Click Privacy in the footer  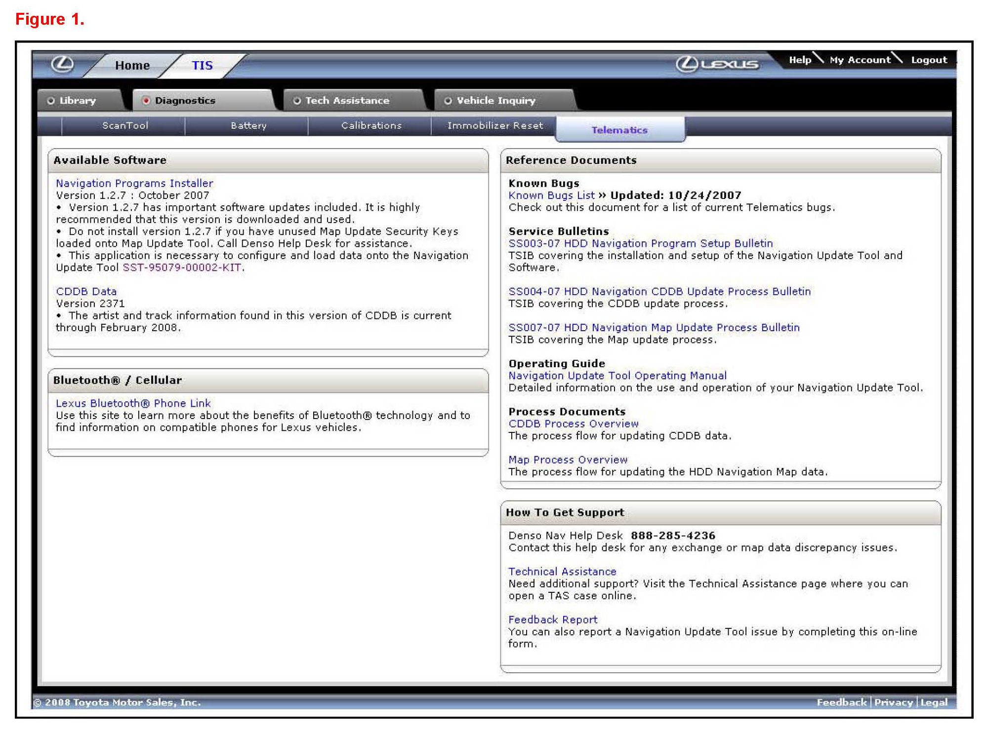[893, 702]
